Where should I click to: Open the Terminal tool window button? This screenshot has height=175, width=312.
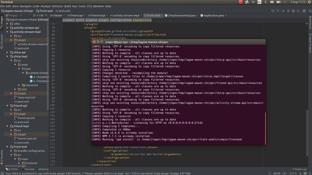click(28, 169)
